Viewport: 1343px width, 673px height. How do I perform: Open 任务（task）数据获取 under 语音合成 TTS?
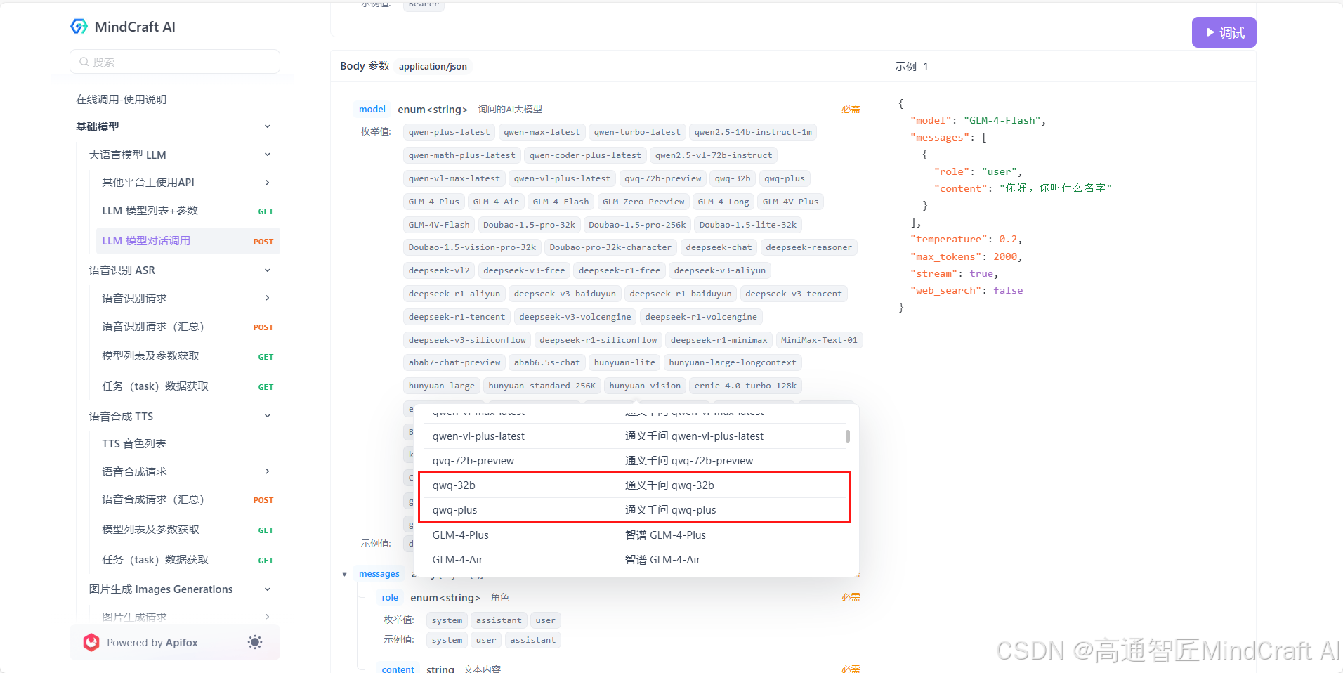point(188,560)
